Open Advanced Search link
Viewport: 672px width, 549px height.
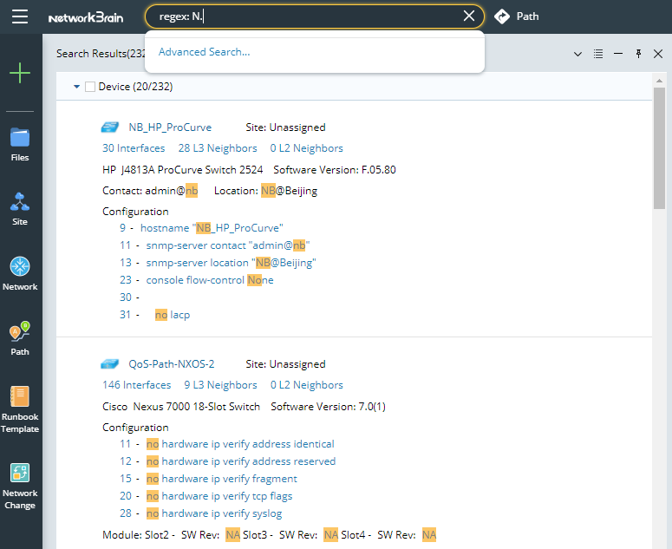tap(204, 52)
